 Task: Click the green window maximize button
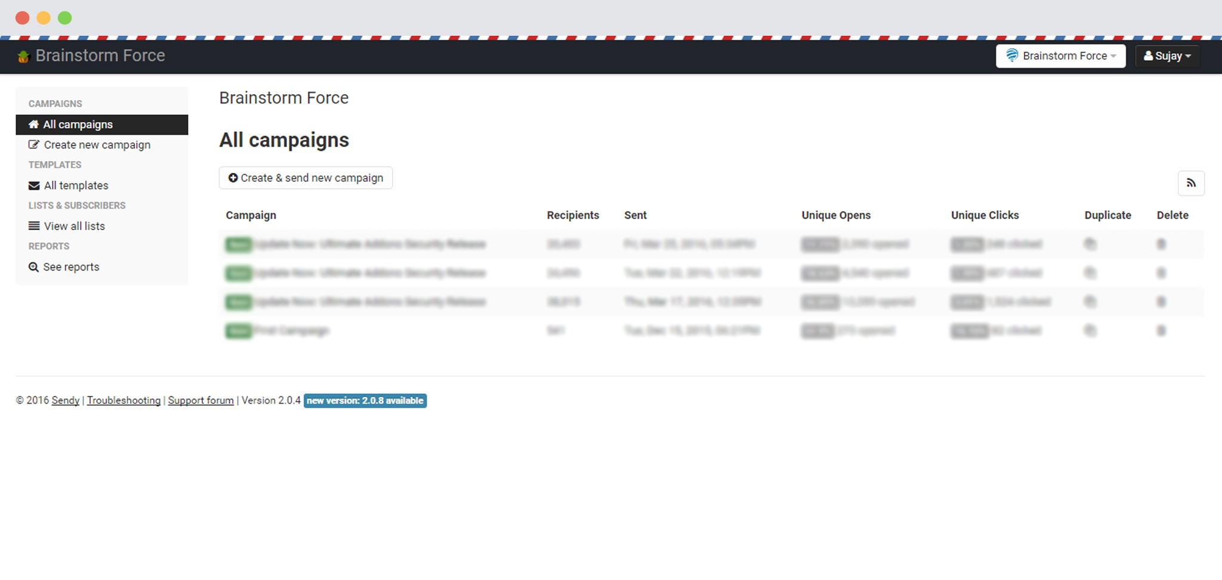(x=65, y=18)
